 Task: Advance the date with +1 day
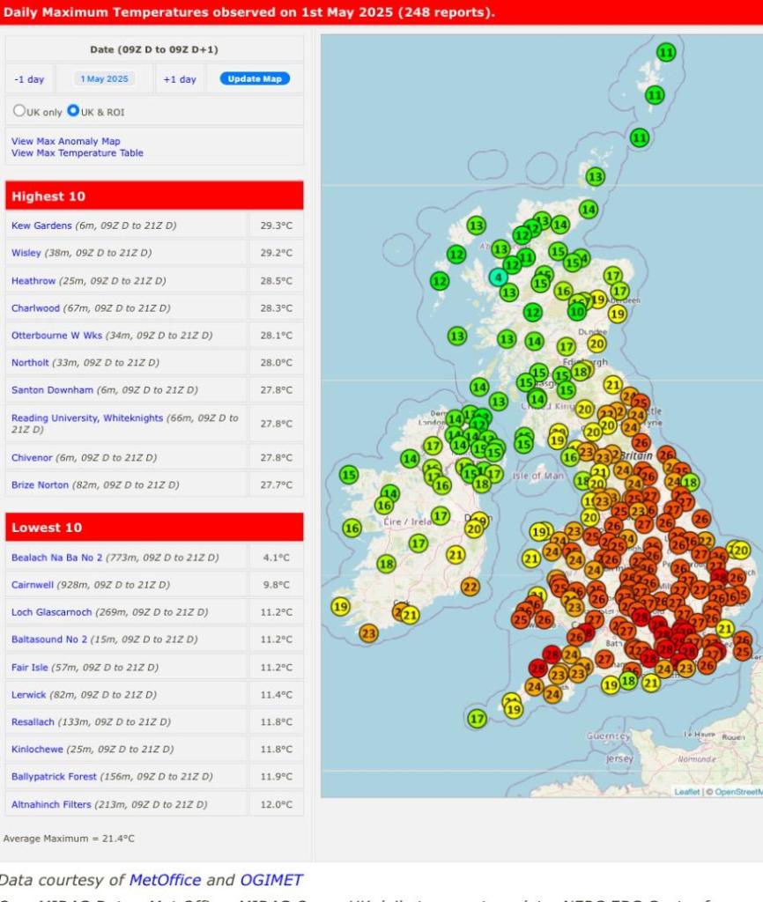180,79
